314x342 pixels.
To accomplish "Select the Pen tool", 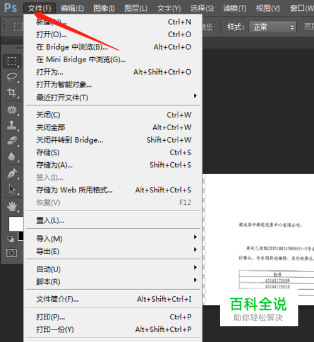I will tap(12, 174).
